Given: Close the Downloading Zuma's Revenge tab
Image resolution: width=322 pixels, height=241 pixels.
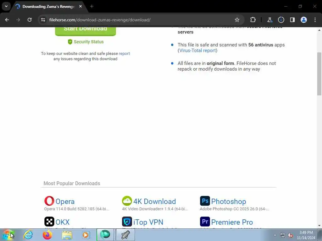Looking at the screenshot, I should pos(80,6).
